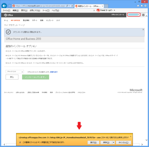Click the Trend toolbar logo icon
Screen dimensions: 149x147
coord(98,10)
